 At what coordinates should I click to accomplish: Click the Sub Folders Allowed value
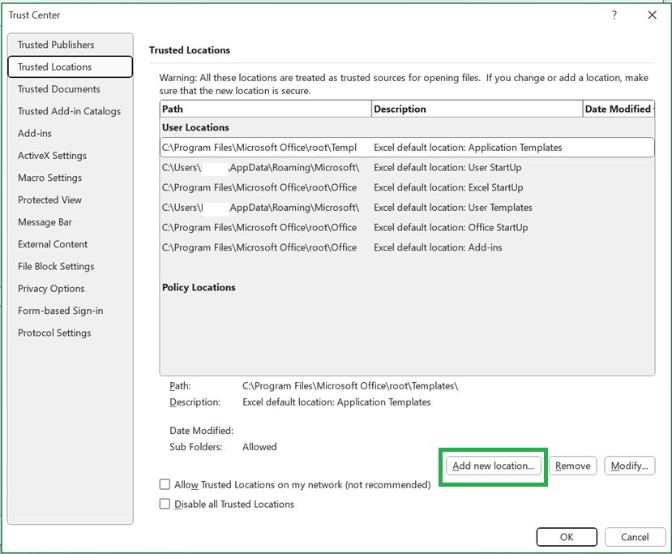coord(259,447)
